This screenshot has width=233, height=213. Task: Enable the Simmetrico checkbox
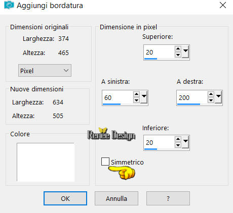105,162
